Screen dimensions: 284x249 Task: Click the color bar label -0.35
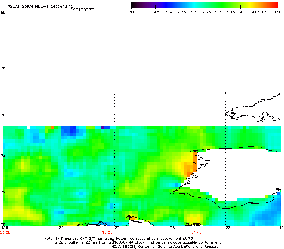tap(180, 12)
